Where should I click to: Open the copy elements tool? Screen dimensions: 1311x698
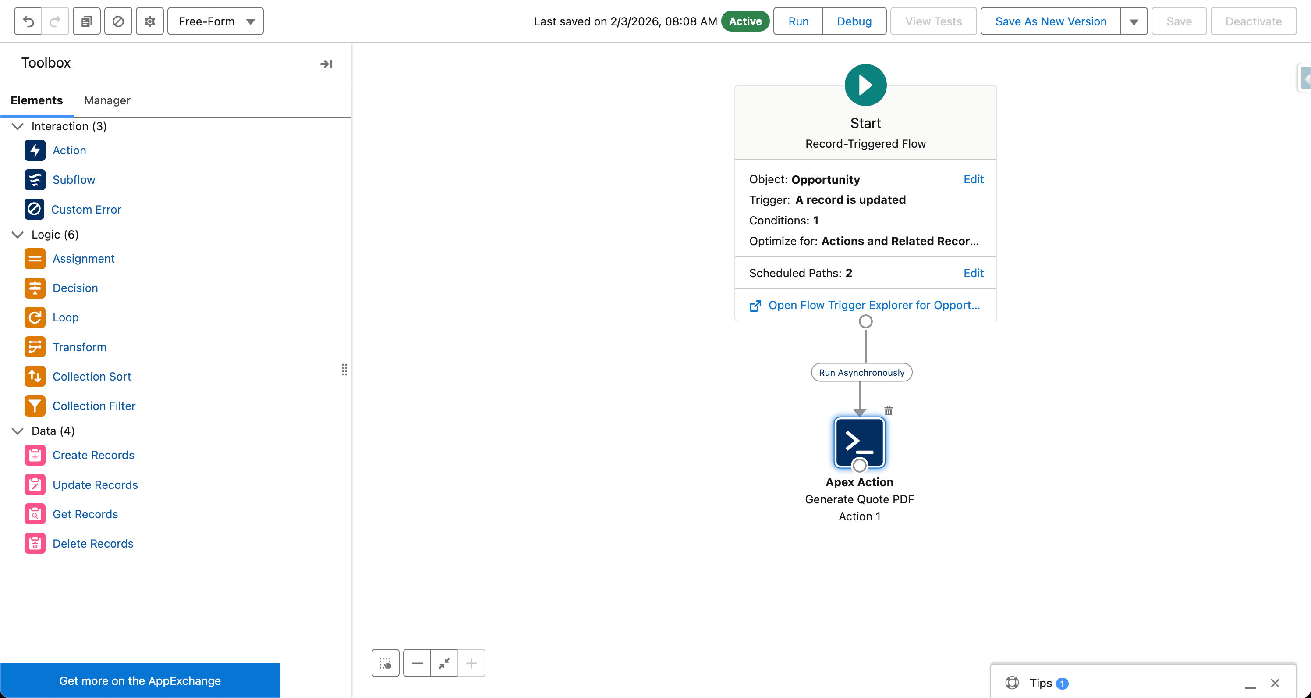(86, 21)
